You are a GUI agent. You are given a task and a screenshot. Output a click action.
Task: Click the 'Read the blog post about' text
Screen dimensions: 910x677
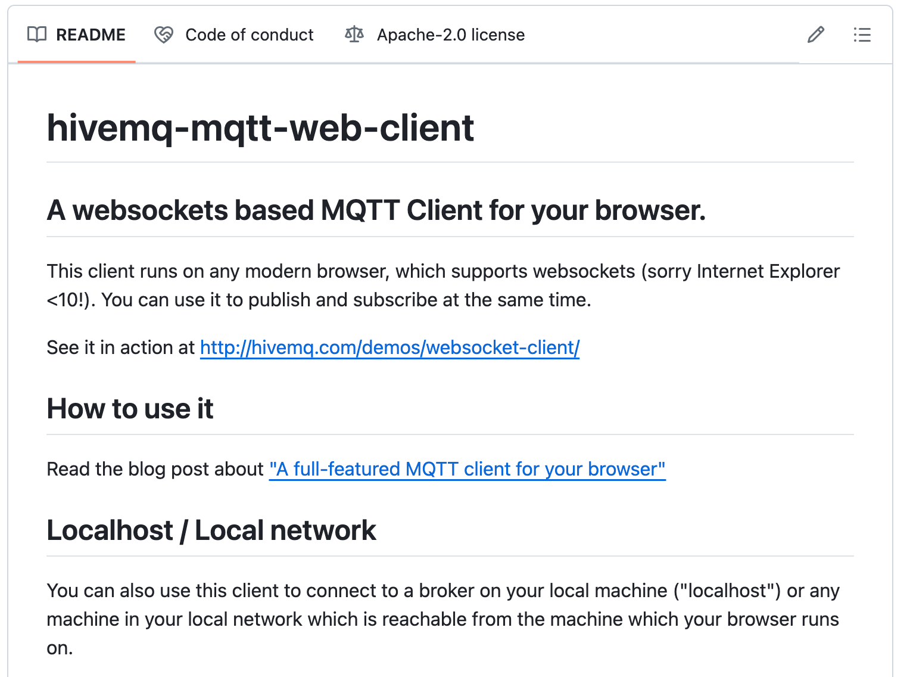pyautogui.click(x=155, y=469)
